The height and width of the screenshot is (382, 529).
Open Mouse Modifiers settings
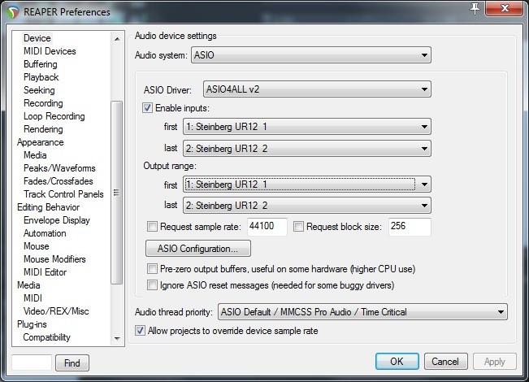[x=54, y=259]
